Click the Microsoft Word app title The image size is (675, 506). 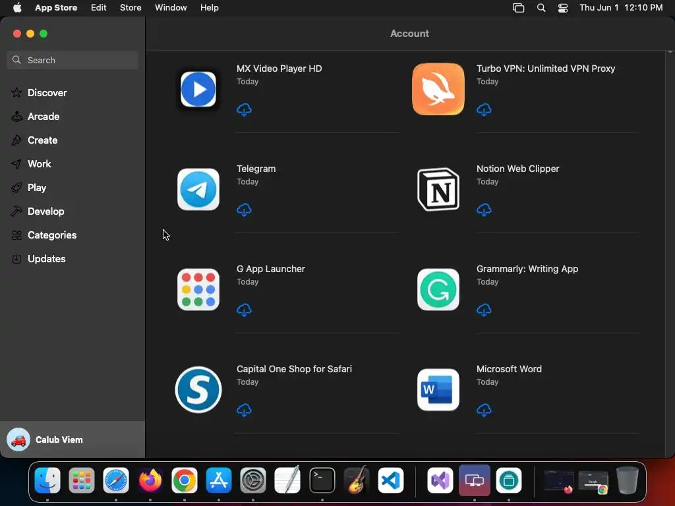[509, 369]
